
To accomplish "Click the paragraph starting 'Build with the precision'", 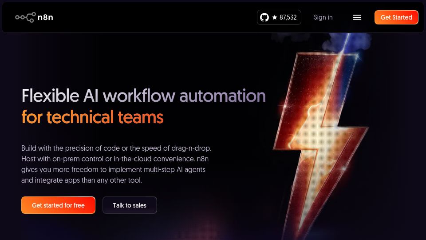I will (x=116, y=164).
